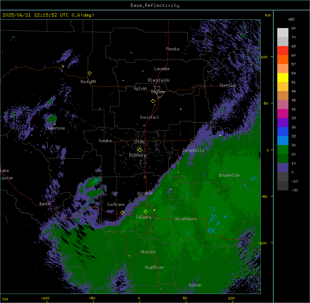Viewport: 310px width, 303px height.
Task: Click the Sundre city label
Action: point(105,141)
